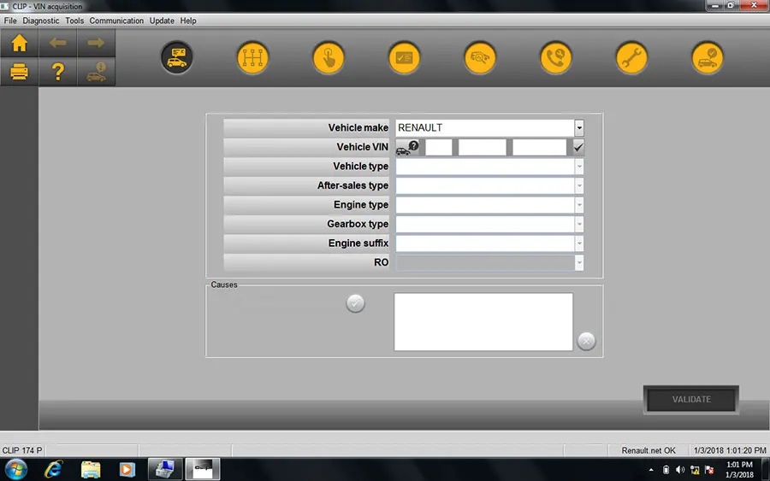The height and width of the screenshot is (481, 770).
Task: Open the Tools menu
Action: (74, 21)
